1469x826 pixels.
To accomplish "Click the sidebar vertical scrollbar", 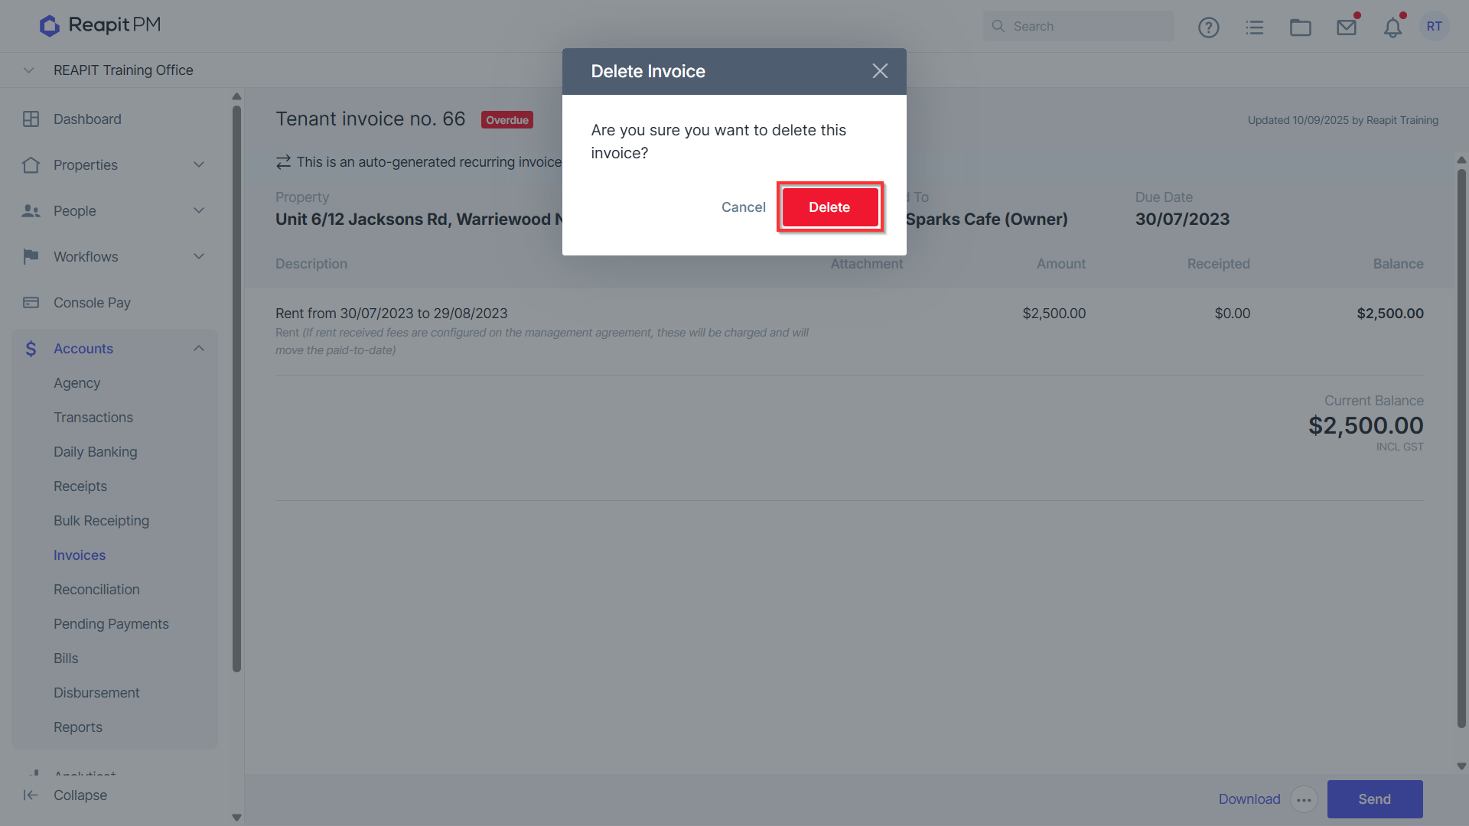I will click(236, 389).
